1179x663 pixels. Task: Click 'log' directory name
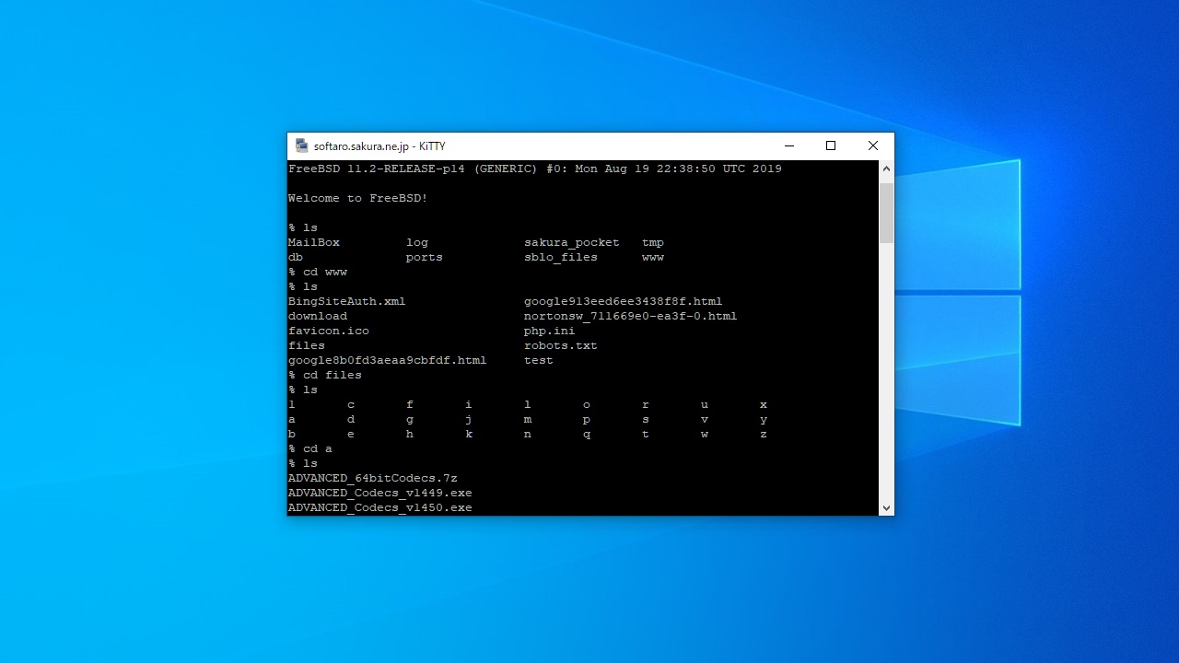coord(417,242)
